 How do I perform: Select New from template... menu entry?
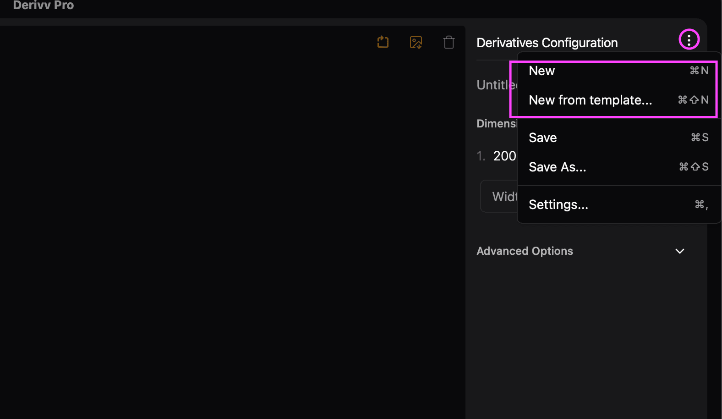pos(590,100)
